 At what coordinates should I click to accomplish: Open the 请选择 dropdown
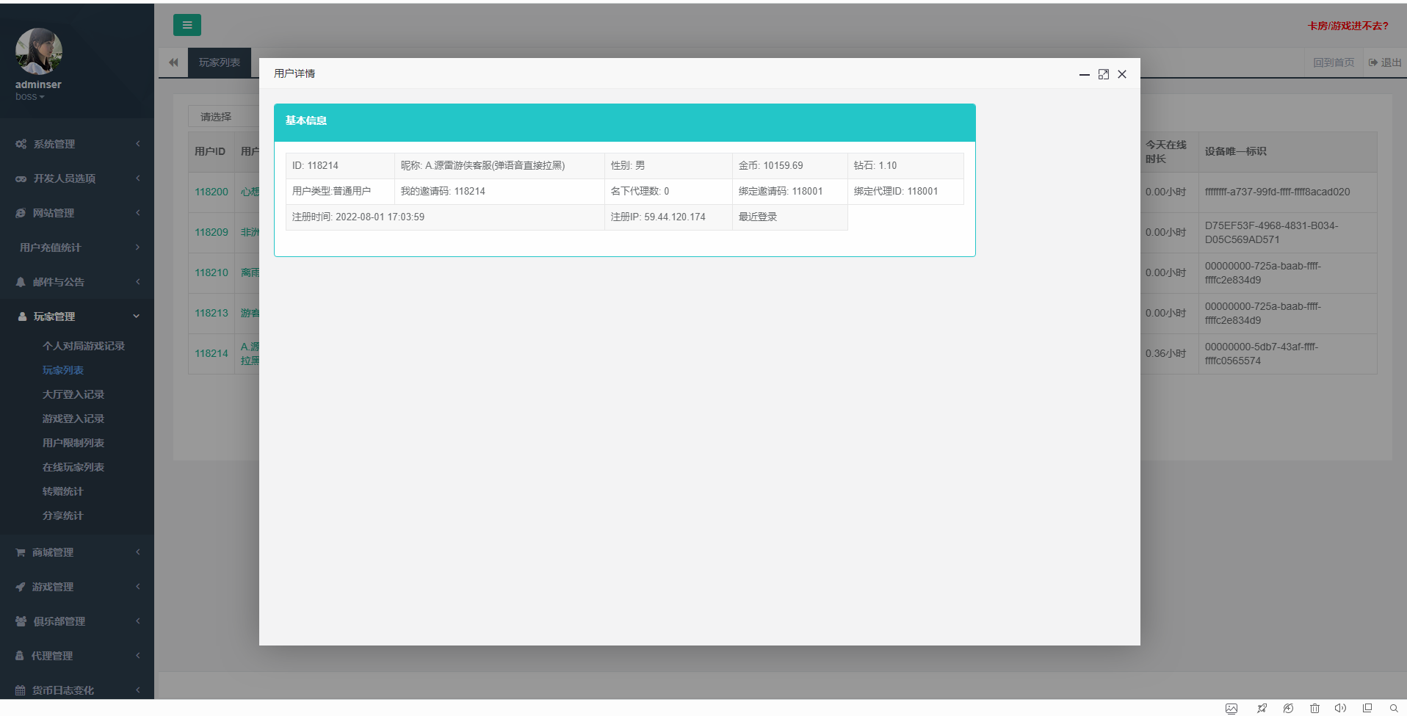click(x=223, y=117)
